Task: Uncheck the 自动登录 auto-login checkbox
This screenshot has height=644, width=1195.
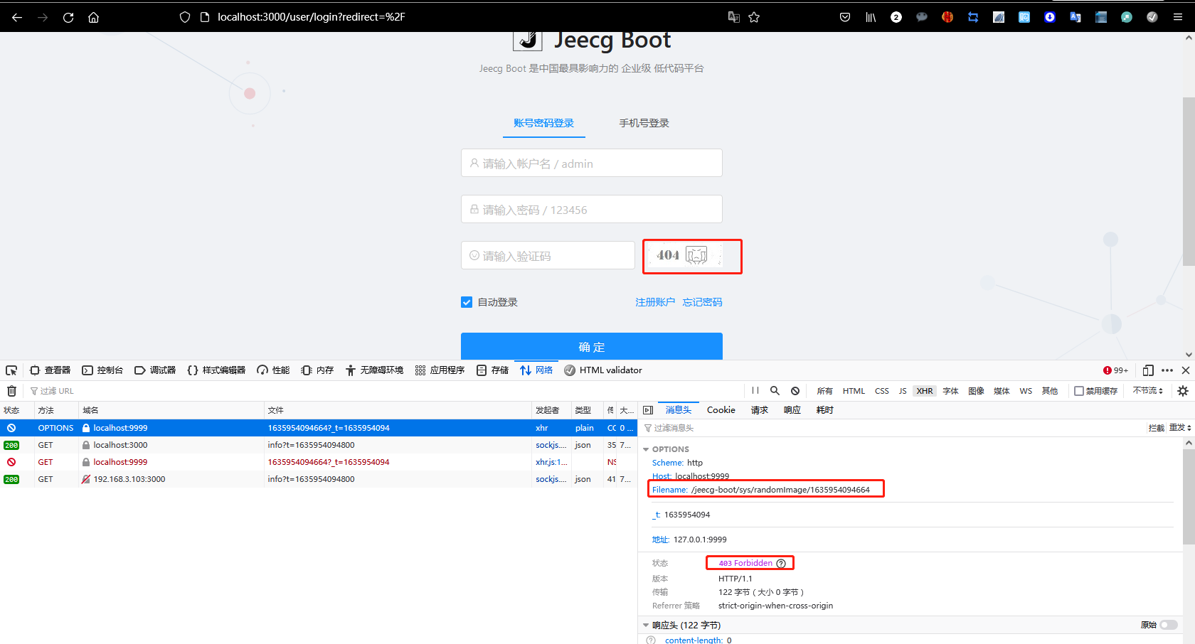Action: pyautogui.click(x=467, y=302)
